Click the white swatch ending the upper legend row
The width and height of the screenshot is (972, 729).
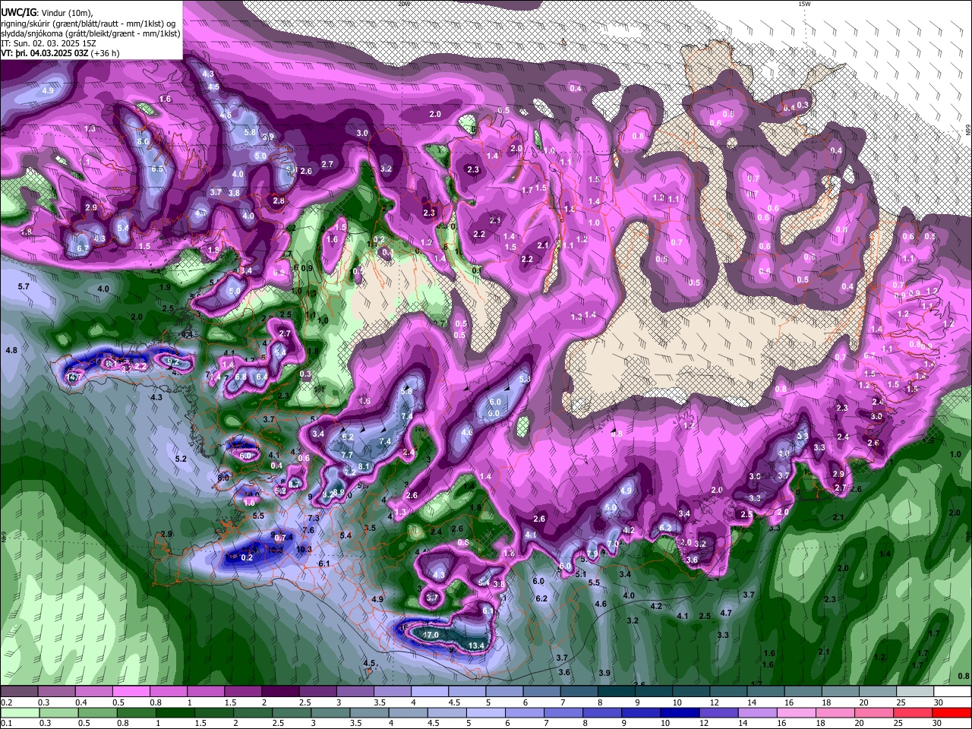coord(951,692)
